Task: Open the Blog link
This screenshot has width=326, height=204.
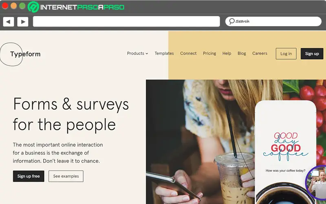Action: (242, 53)
